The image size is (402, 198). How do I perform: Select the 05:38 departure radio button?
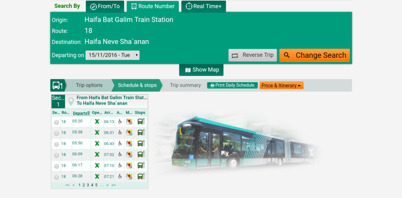click(x=56, y=133)
